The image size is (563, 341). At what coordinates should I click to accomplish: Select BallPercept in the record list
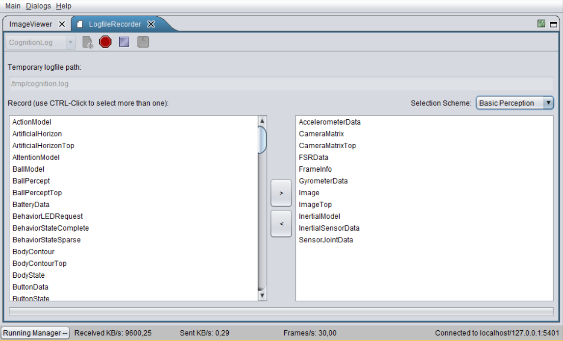pyautogui.click(x=31, y=181)
